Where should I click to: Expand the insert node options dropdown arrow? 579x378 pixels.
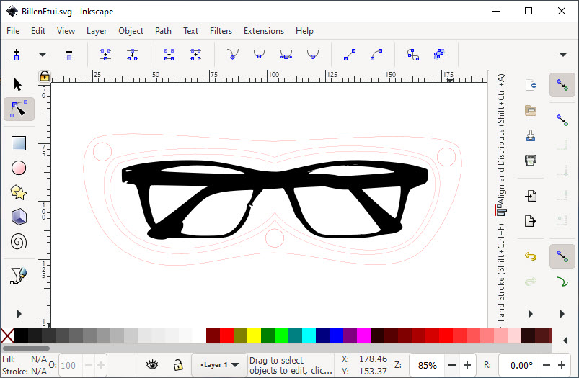(x=43, y=55)
